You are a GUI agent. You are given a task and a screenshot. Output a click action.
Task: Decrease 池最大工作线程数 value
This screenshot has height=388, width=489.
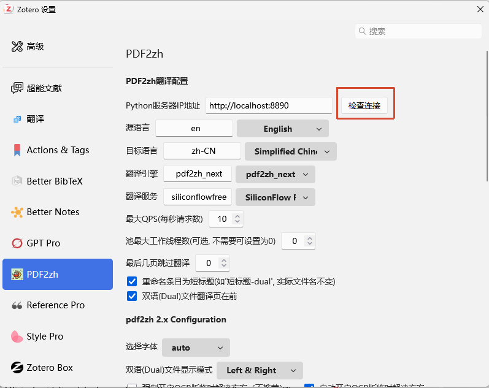(310, 244)
